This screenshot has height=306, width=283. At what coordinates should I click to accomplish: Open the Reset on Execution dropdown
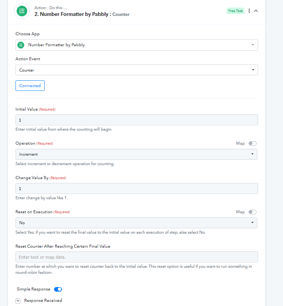point(136,223)
